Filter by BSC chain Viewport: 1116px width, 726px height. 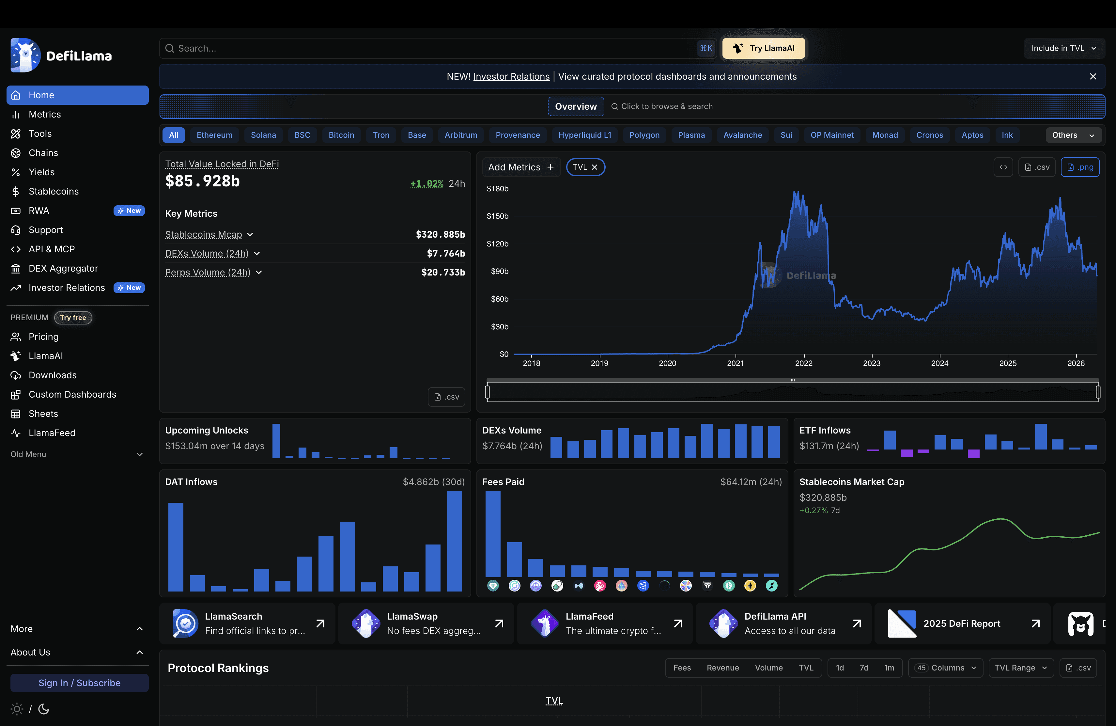[302, 135]
